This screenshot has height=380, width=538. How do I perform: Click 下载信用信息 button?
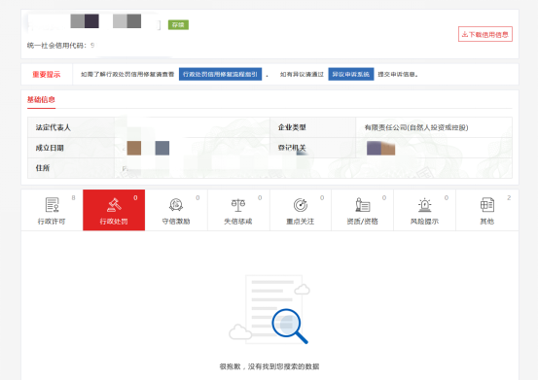tap(485, 34)
